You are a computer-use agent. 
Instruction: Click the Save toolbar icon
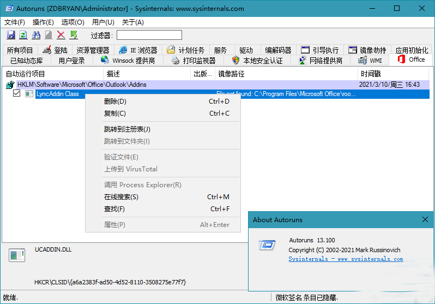[x=11, y=35]
